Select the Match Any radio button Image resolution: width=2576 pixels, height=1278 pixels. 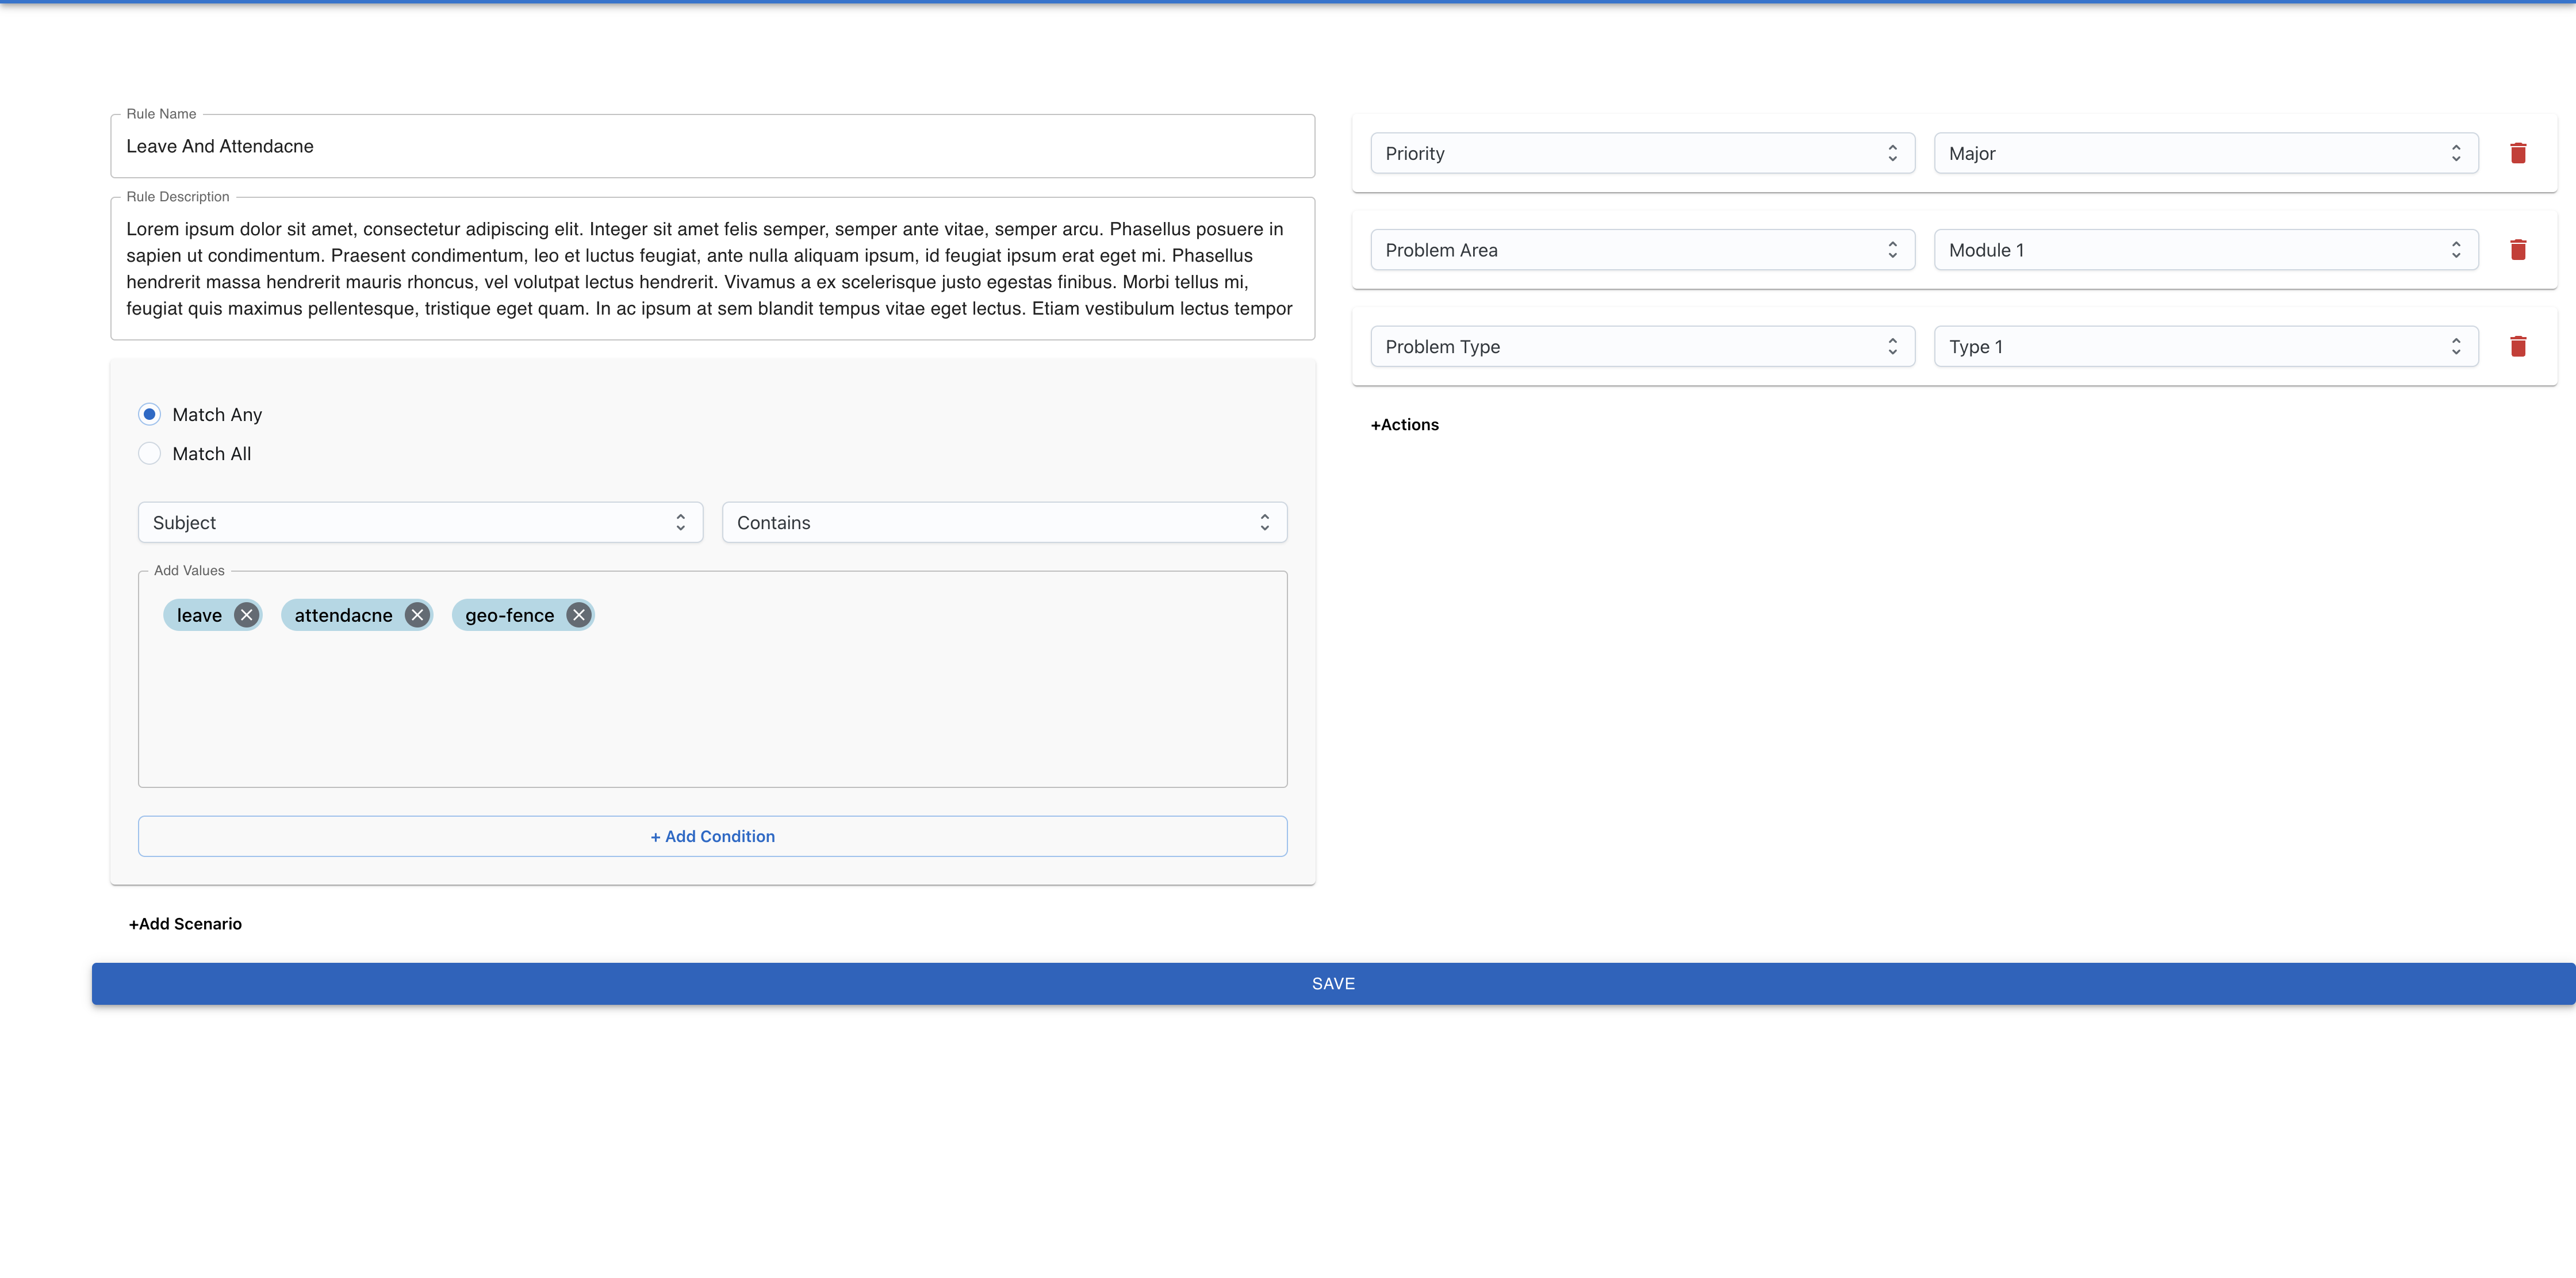pyautogui.click(x=149, y=414)
